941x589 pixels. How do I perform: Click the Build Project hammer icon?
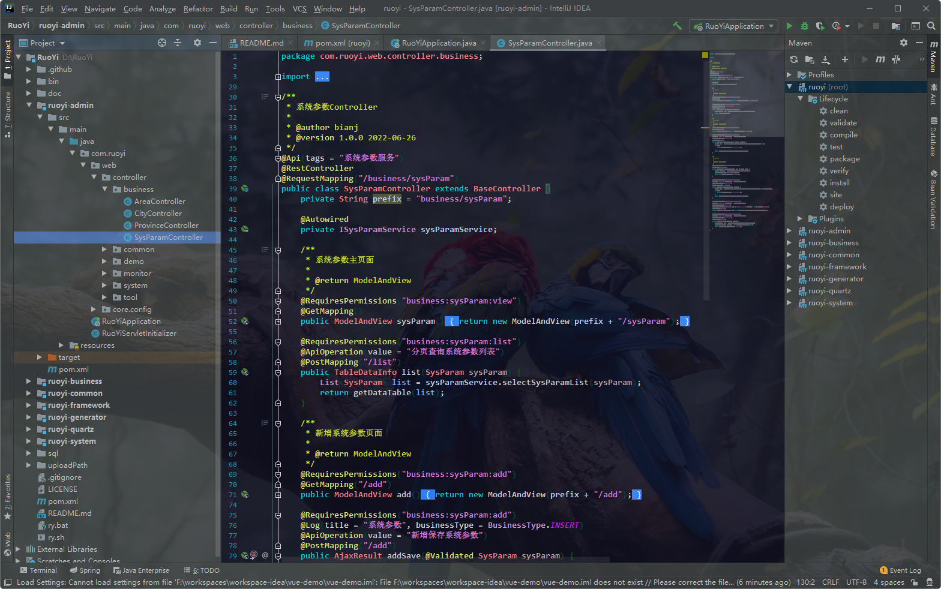click(x=677, y=26)
